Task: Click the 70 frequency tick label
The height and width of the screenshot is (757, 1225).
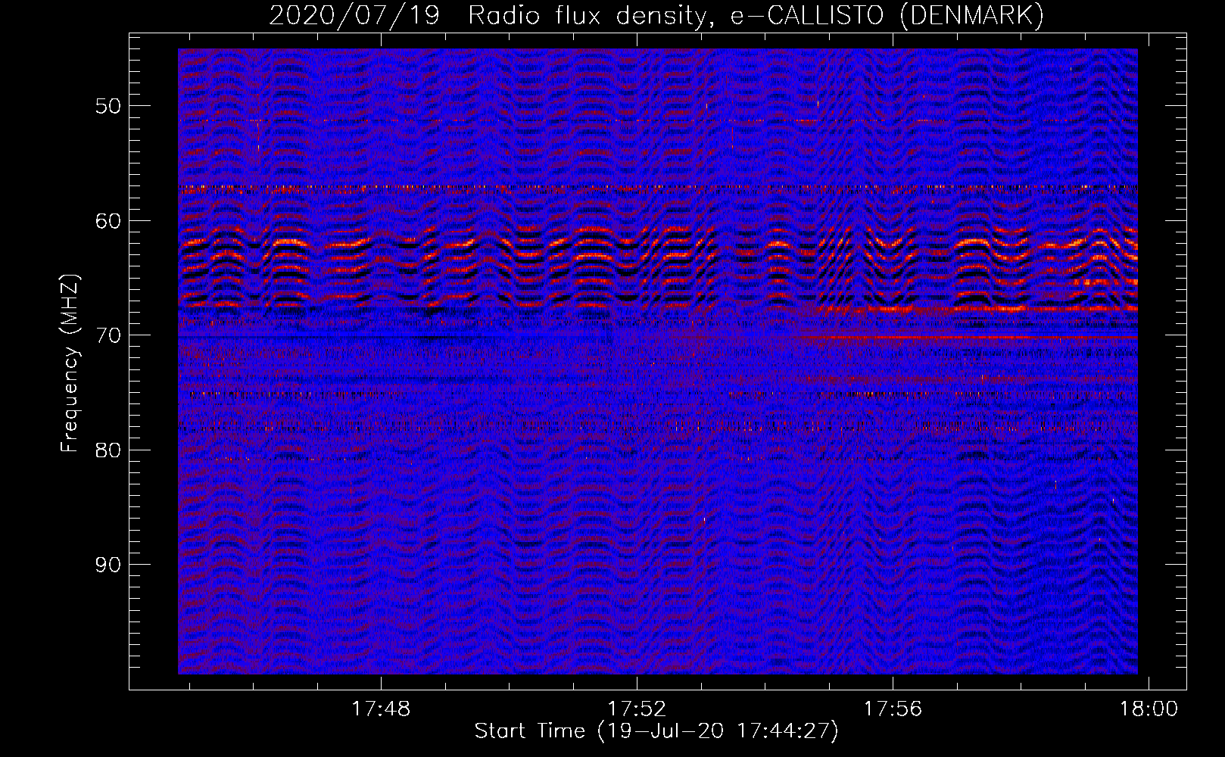Action: click(108, 335)
